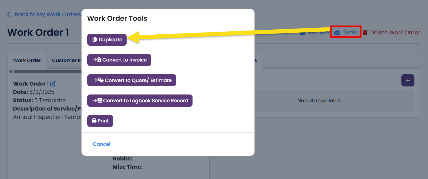428x179 pixels.
Task: Click the edit pencil icon next to Work Order 1
Action: pos(53,83)
